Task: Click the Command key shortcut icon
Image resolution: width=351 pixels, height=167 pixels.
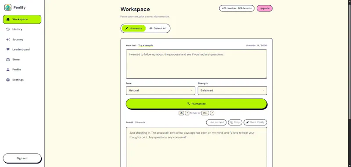Action: point(181,113)
